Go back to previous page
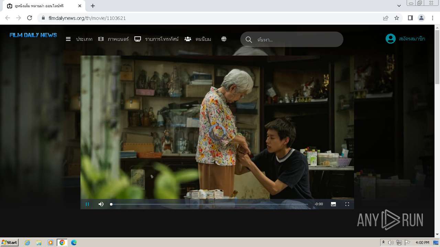Screen dimensions: 440x247 [x=8, y=18]
